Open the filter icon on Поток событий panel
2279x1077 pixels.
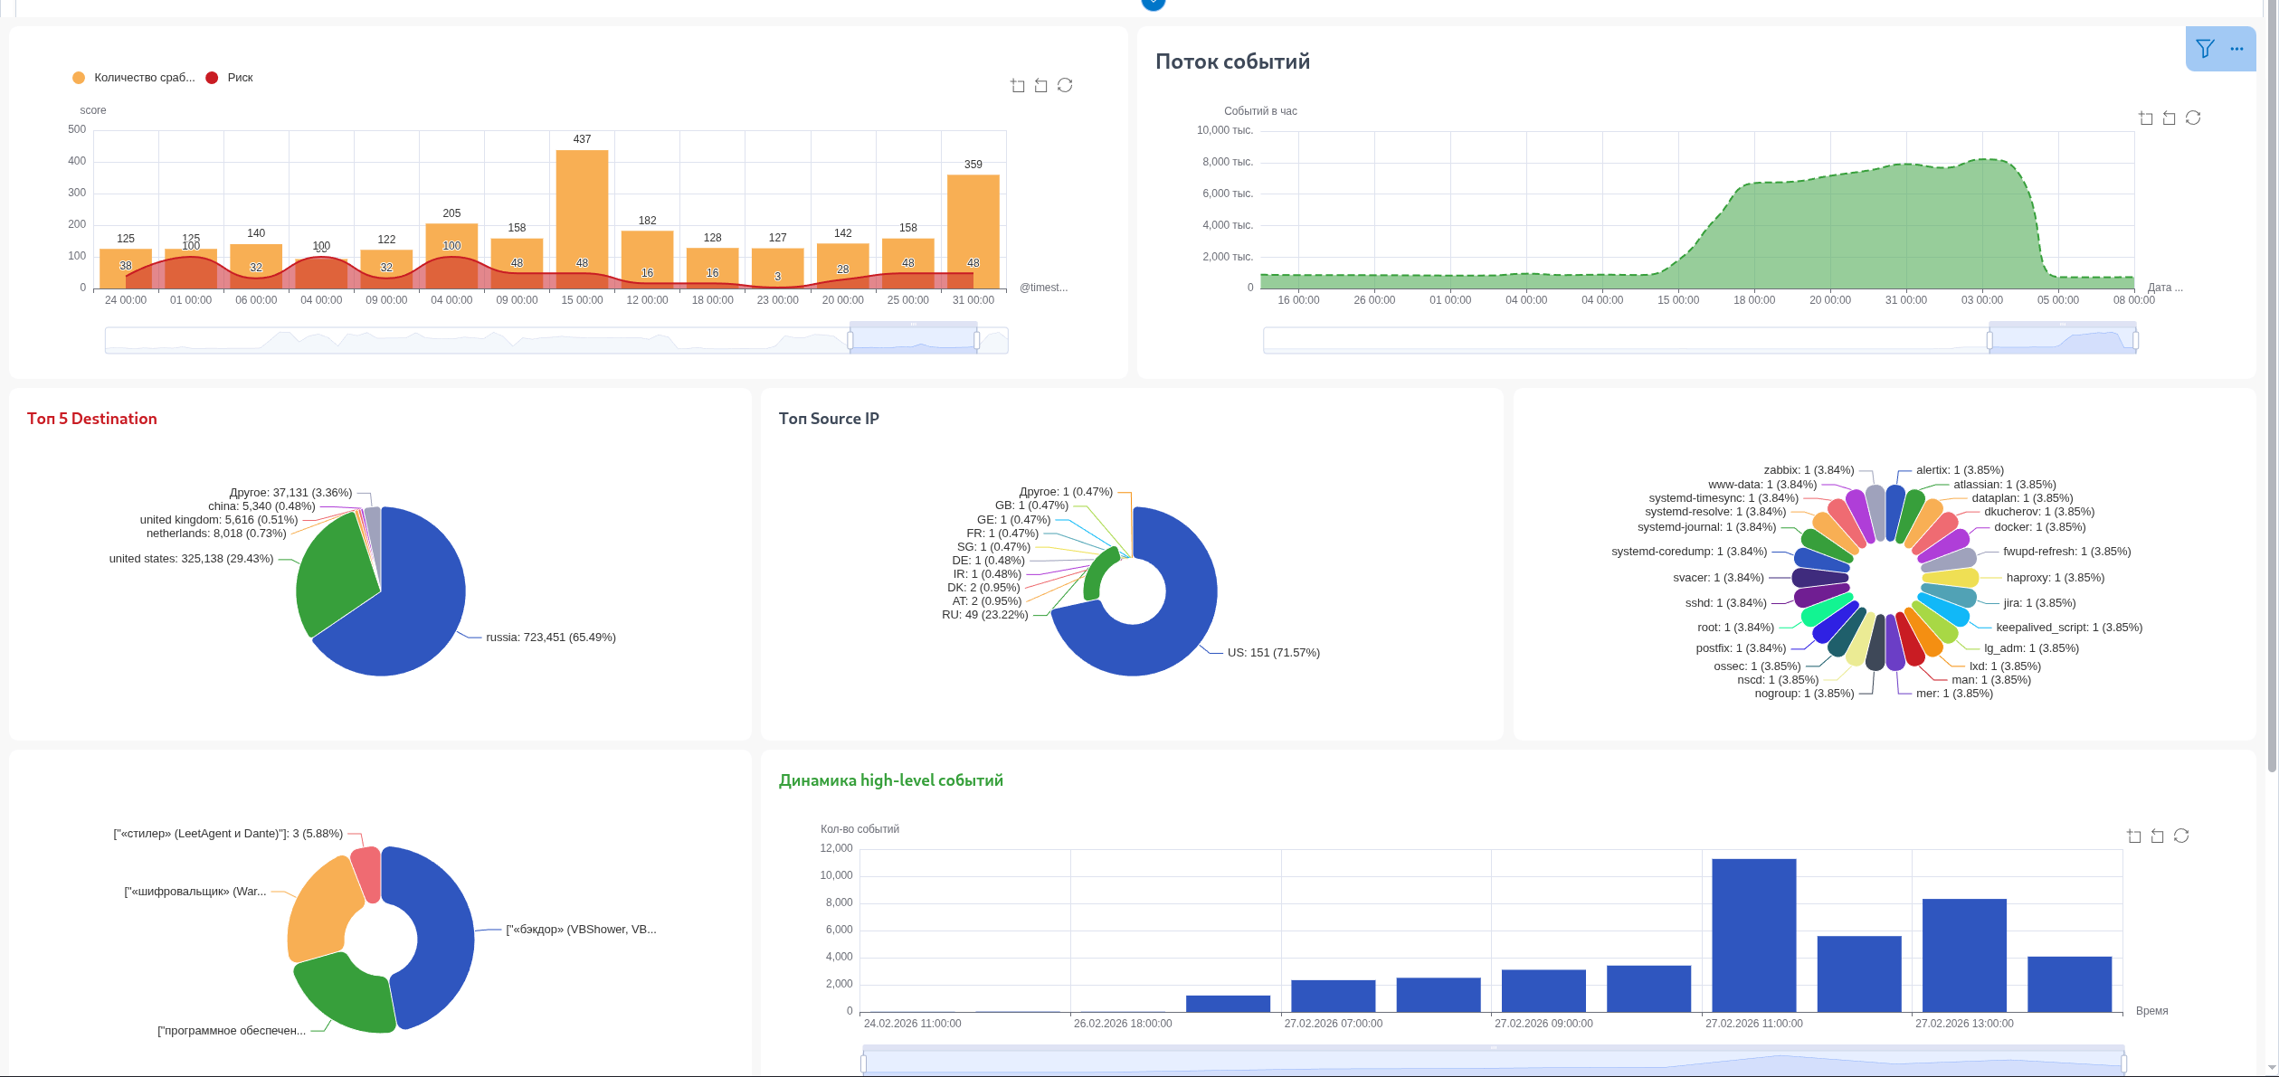2205,49
